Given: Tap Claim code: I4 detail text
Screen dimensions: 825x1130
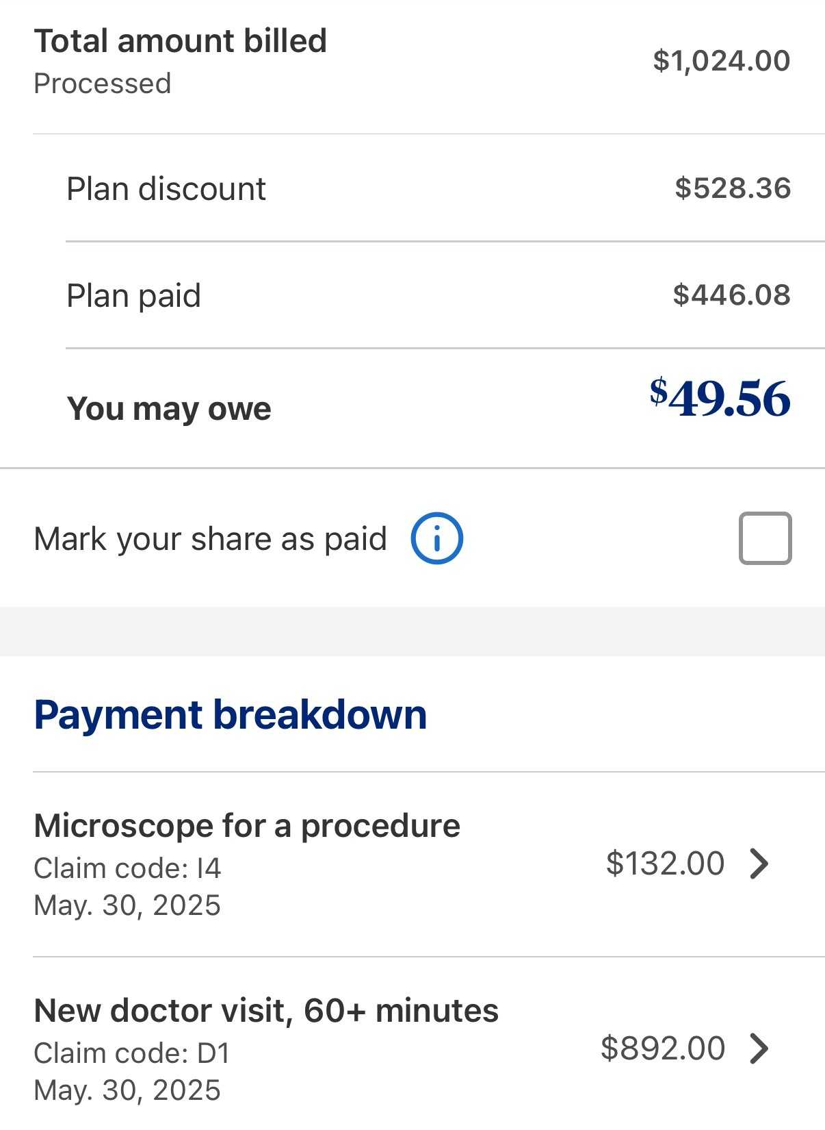Looking at the screenshot, I should point(128,868).
